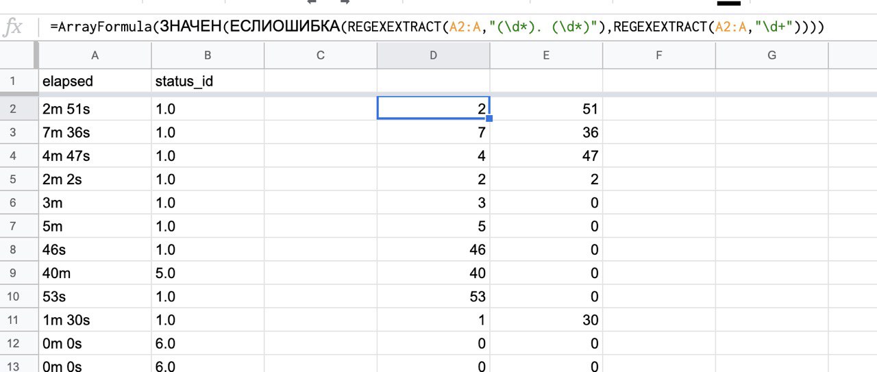
Task: Select cell containing '5m'
Action: (95, 226)
